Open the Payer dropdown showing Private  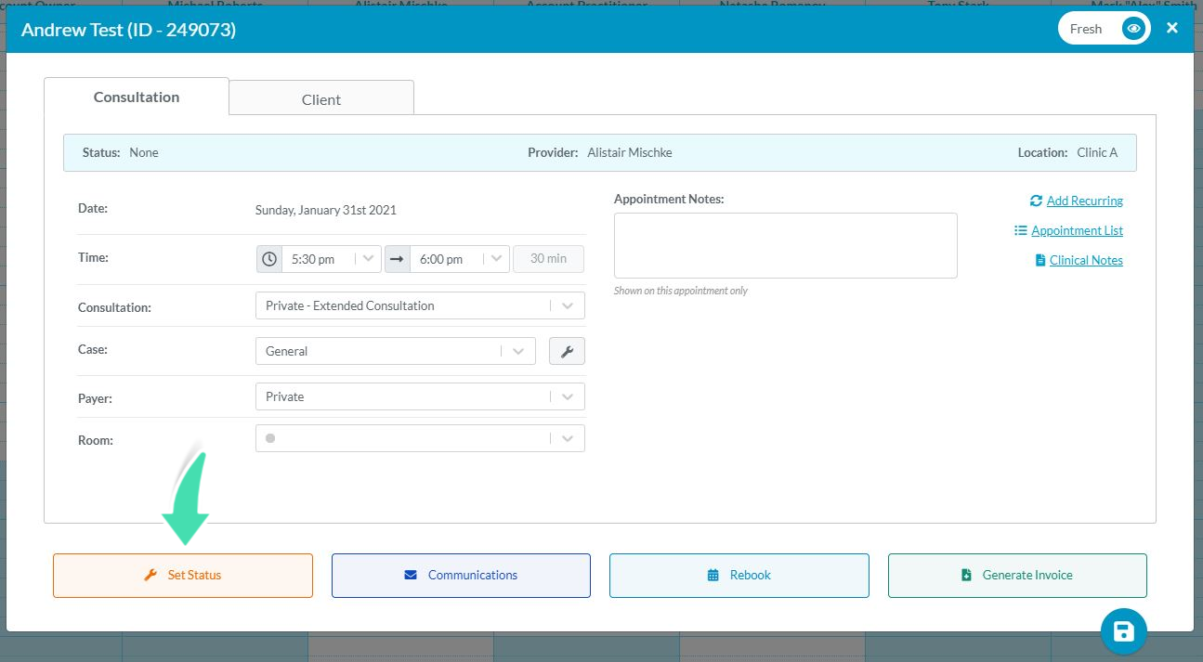[x=420, y=396]
